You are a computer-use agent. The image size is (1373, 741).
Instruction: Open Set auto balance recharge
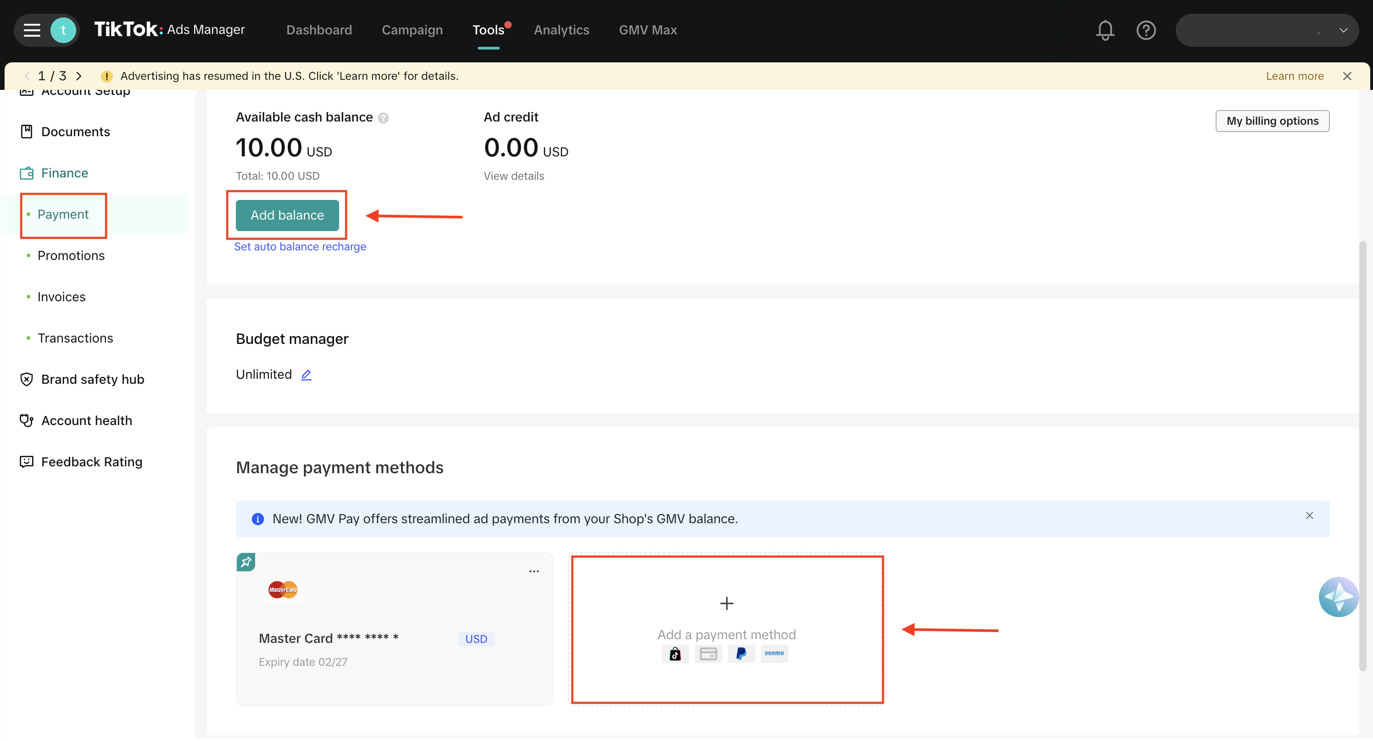pyautogui.click(x=300, y=246)
